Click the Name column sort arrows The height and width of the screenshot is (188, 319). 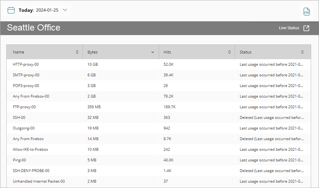pyautogui.click(x=77, y=52)
